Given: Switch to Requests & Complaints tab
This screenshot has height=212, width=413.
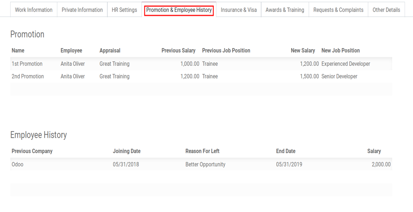Looking at the screenshot, I should (x=338, y=10).
